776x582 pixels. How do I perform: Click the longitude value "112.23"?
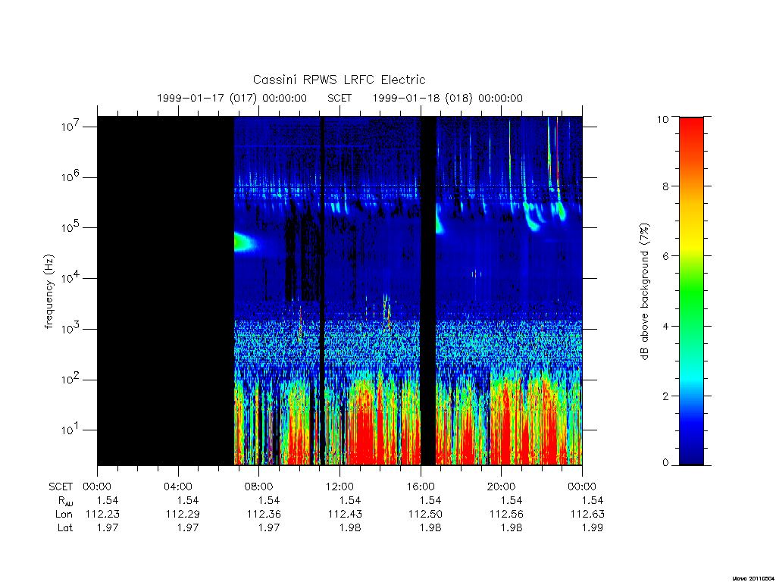click(x=102, y=515)
